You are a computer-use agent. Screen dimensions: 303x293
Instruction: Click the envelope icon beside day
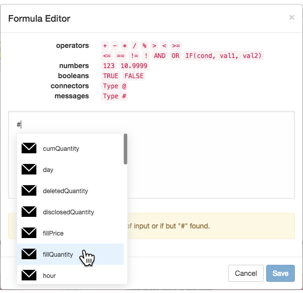click(x=29, y=169)
